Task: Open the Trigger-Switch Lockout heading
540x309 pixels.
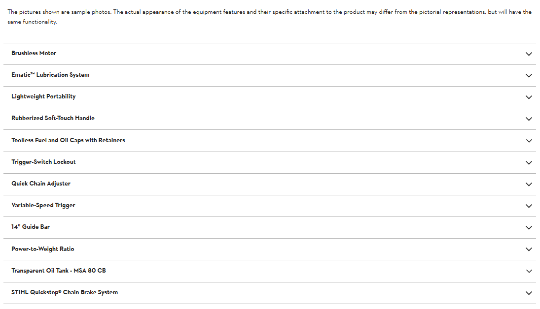Action: pyautogui.click(x=43, y=162)
